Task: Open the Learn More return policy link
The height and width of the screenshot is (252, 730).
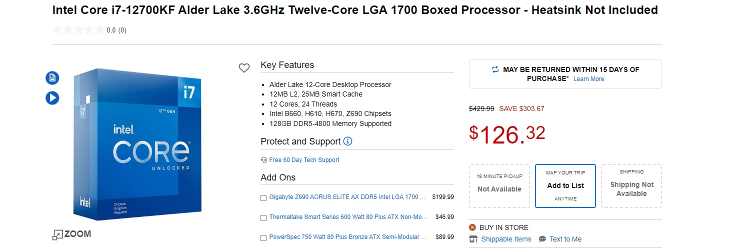Action: (588, 79)
